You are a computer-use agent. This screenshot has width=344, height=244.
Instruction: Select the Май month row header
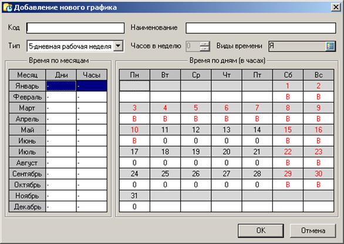pos(27,130)
